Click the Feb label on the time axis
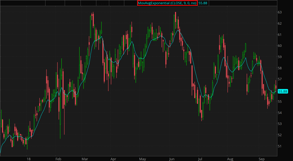 [58, 159]
